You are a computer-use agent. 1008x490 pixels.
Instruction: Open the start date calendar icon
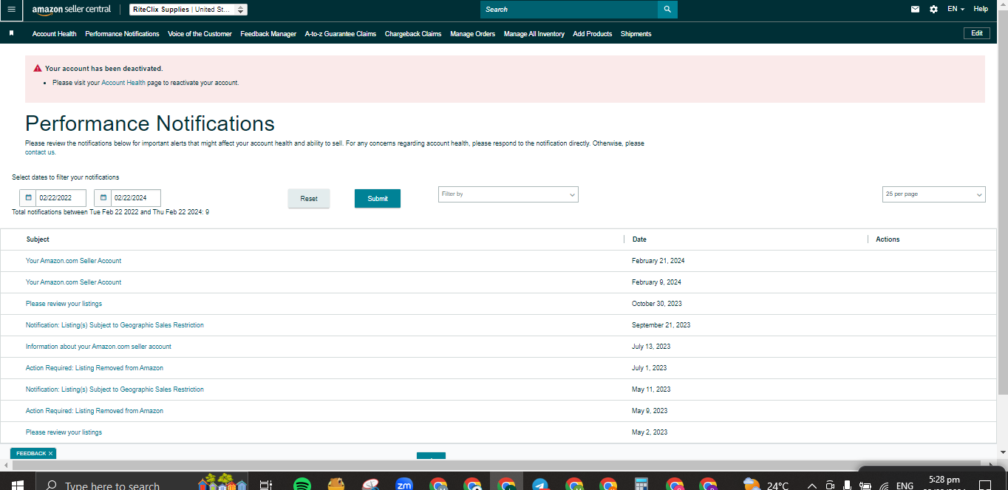28,198
